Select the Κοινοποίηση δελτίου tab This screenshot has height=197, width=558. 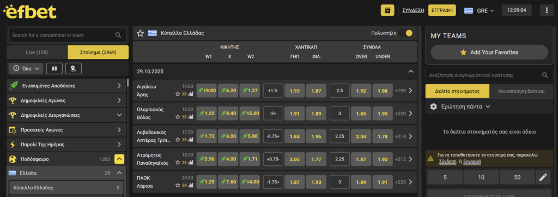pos(521,91)
